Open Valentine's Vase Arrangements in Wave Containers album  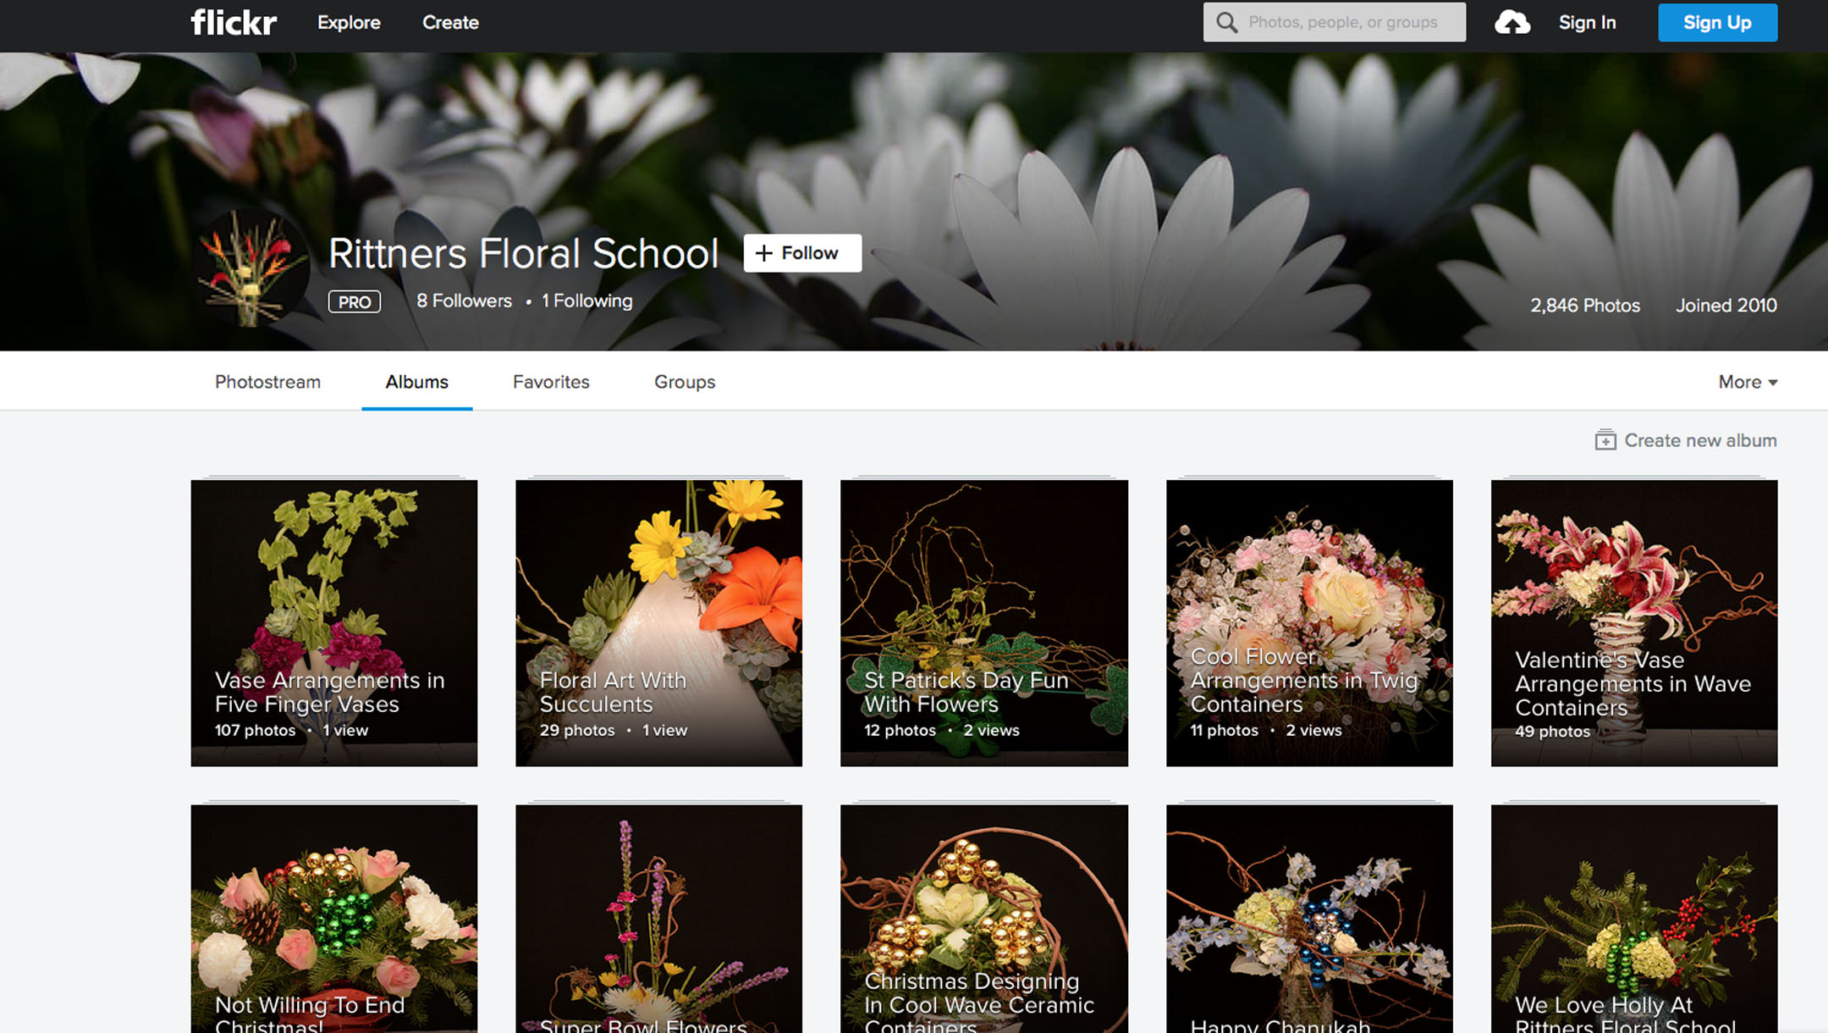point(1634,623)
